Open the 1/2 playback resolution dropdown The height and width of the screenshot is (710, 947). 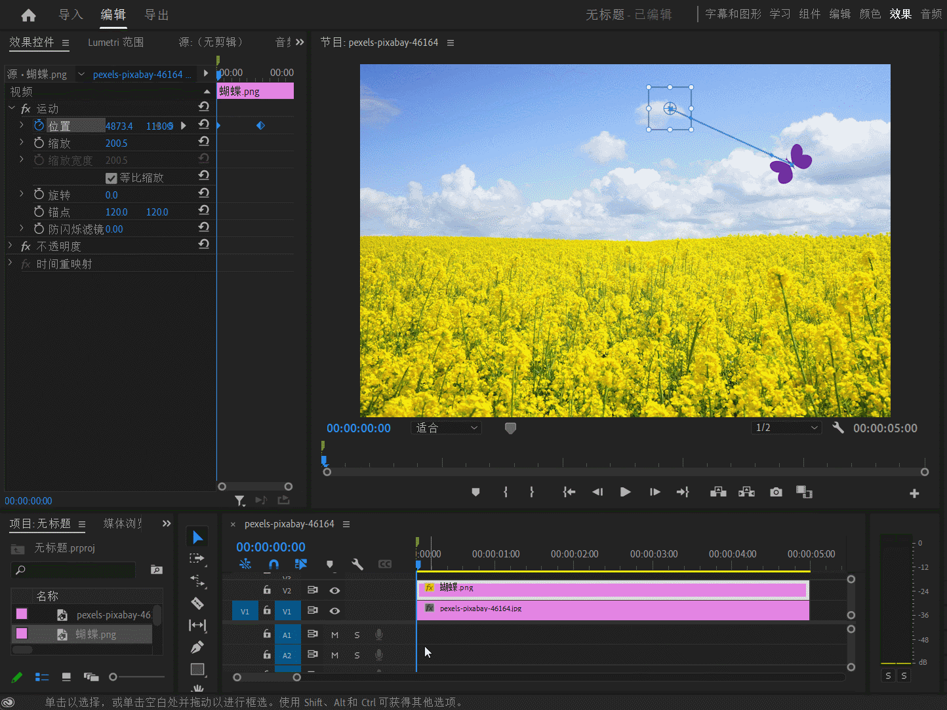[787, 428]
